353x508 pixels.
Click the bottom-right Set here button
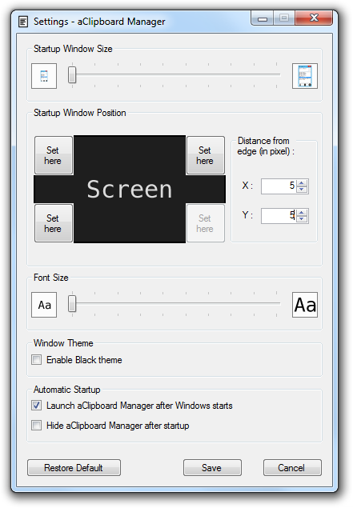click(206, 223)
